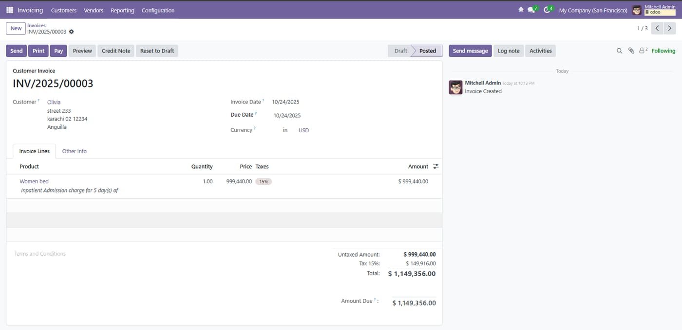Viewport: 682px width, 330px height.
Task: Open the Reporting menu
Action: 122,10
